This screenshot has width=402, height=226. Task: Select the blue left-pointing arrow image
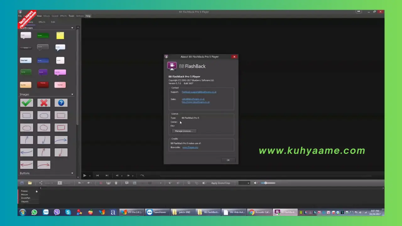26,153
